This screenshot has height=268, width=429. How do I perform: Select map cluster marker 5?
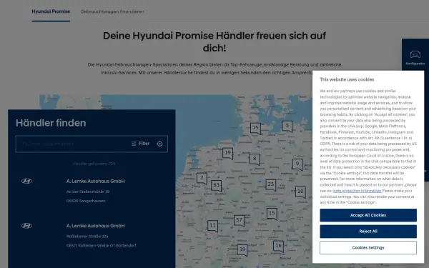pyautogui.click(x=287, y=126)
